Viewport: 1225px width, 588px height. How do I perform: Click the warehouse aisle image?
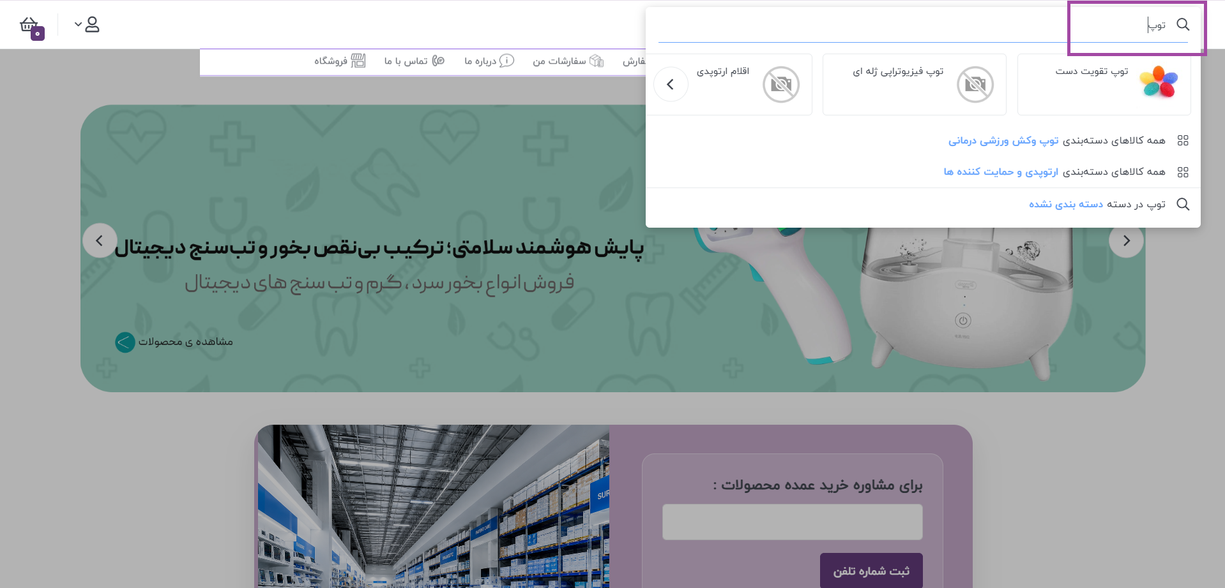[x=433, y=506]
